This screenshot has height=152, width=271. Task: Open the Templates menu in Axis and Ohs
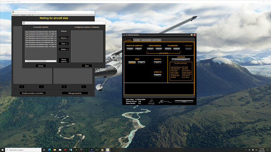coord(24,15)
